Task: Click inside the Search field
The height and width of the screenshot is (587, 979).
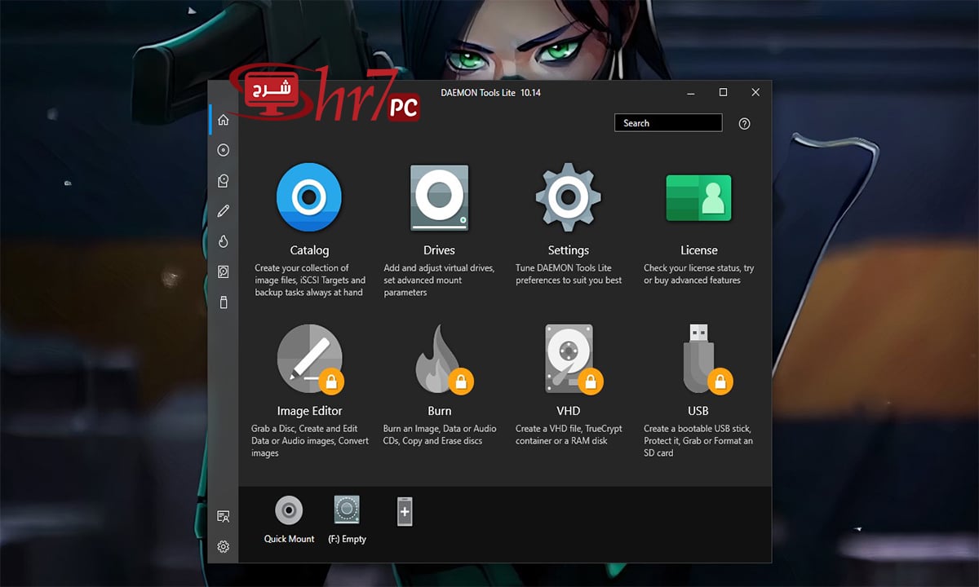Action: [x=667, y=122]
